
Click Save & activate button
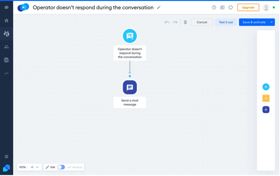(254, 22)
